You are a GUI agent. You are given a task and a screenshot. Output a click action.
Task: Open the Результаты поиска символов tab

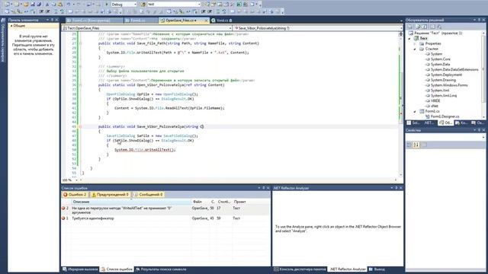[x=161, y=269]
